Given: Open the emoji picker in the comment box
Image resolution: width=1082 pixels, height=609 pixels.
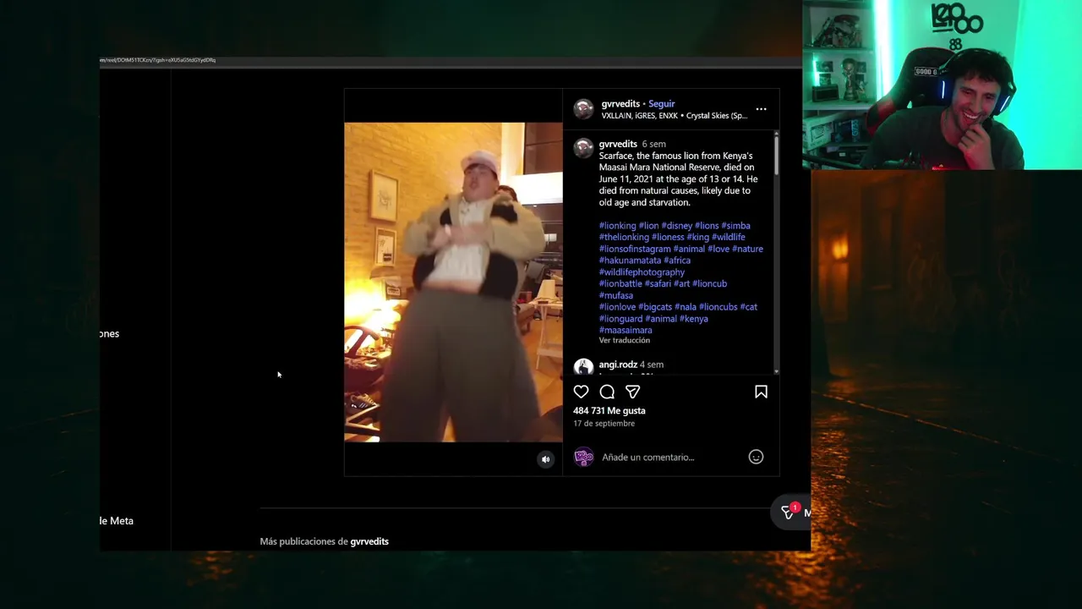Looking at the screenshot, I should (756, 457).
